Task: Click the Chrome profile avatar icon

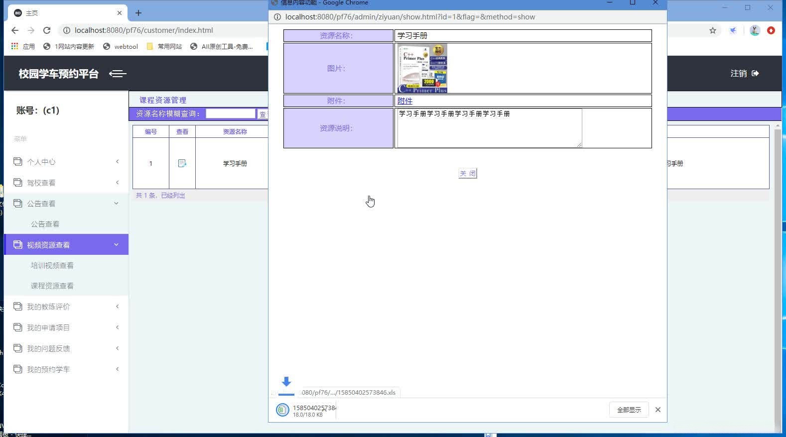Action: tap(755, 30)
